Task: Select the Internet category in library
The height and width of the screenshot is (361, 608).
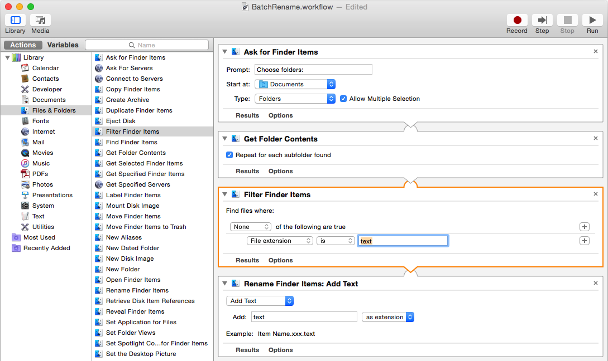Action: point(44,131)
